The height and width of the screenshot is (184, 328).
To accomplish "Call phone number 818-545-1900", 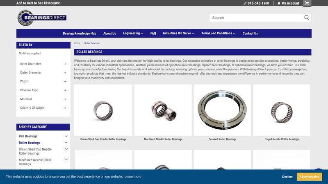I will click(256, 3).
